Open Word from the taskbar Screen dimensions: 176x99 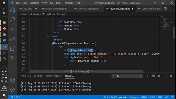click(4, 41)
